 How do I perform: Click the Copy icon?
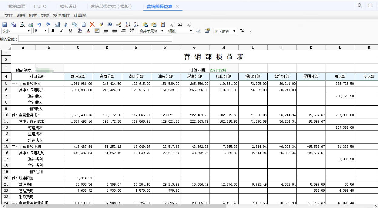tap(75, 25)
